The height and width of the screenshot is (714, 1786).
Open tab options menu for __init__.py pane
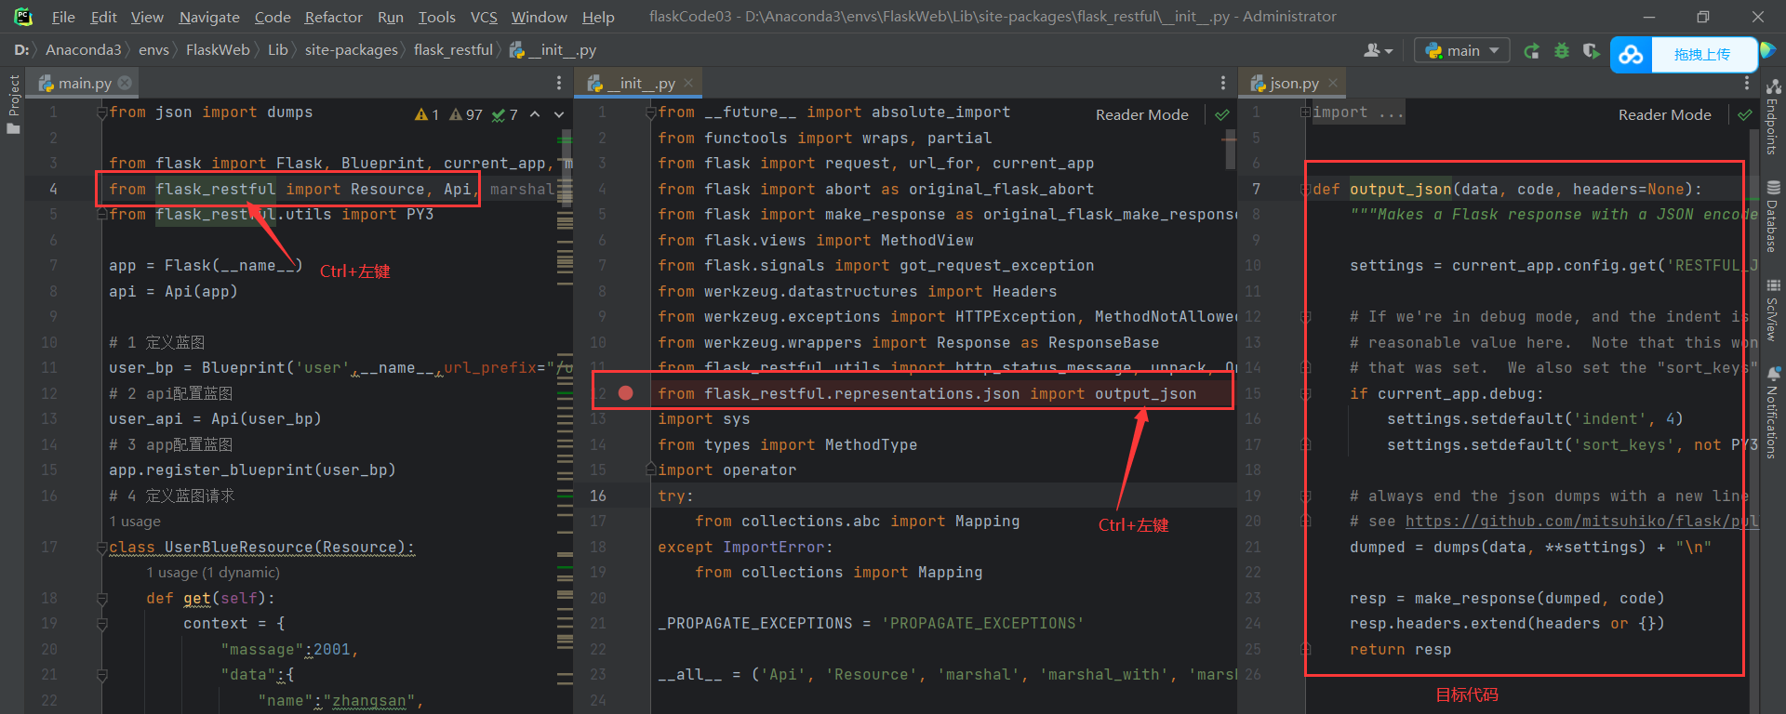pos(1223,83)
